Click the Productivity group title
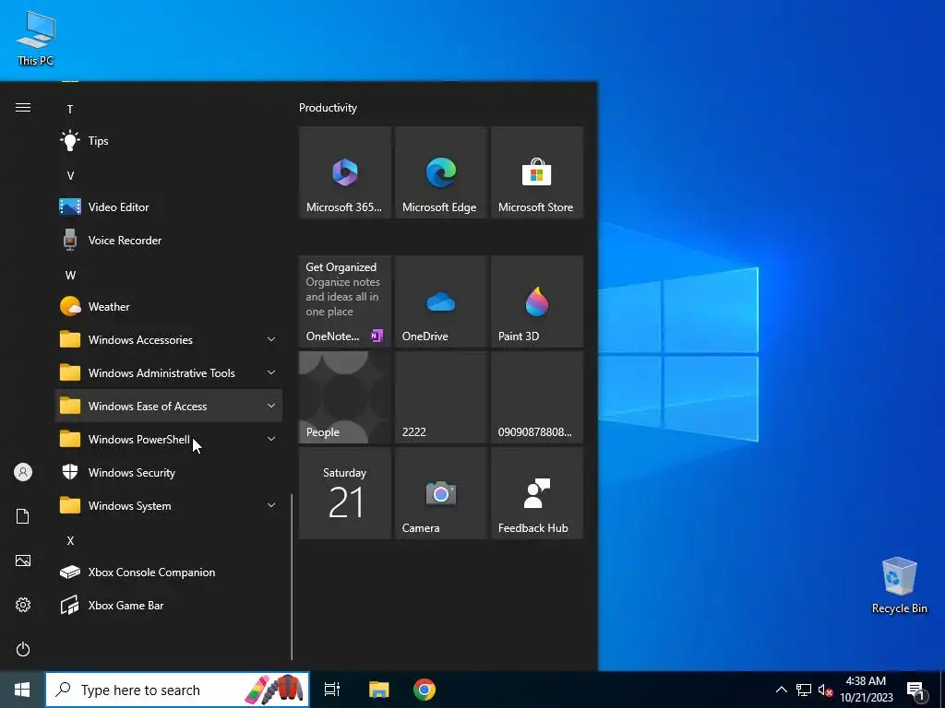Viewport: 945px width, 708px height. point(328,108)
